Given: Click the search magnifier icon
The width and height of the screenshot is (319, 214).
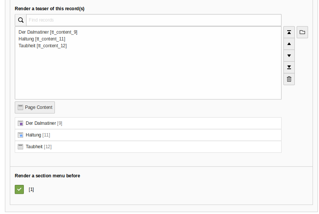Looking at the screenshot, I should [20, 20].
